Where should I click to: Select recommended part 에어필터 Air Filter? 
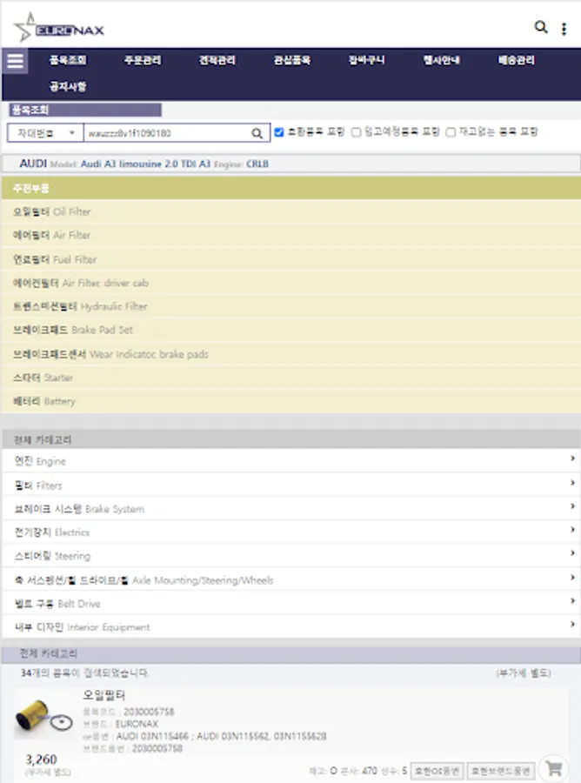(290, 235)
